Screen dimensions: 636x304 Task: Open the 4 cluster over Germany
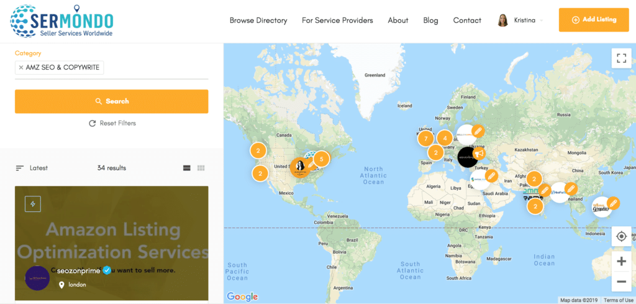point(445,138)
